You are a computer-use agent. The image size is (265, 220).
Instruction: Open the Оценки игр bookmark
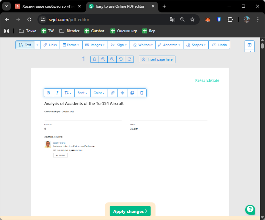pos(124,31)
